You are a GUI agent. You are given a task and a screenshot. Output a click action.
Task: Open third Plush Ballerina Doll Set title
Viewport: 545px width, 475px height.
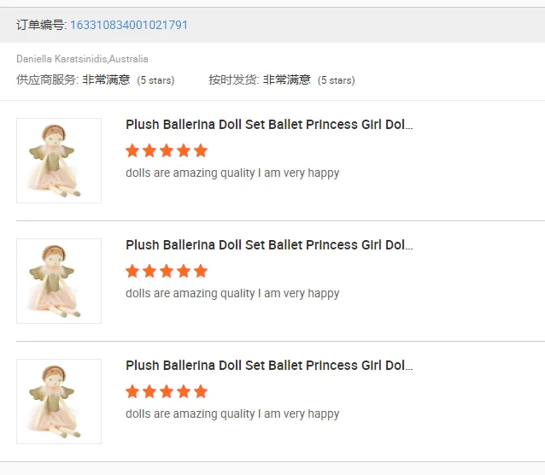pyautogui.click(x=269, y=366)
